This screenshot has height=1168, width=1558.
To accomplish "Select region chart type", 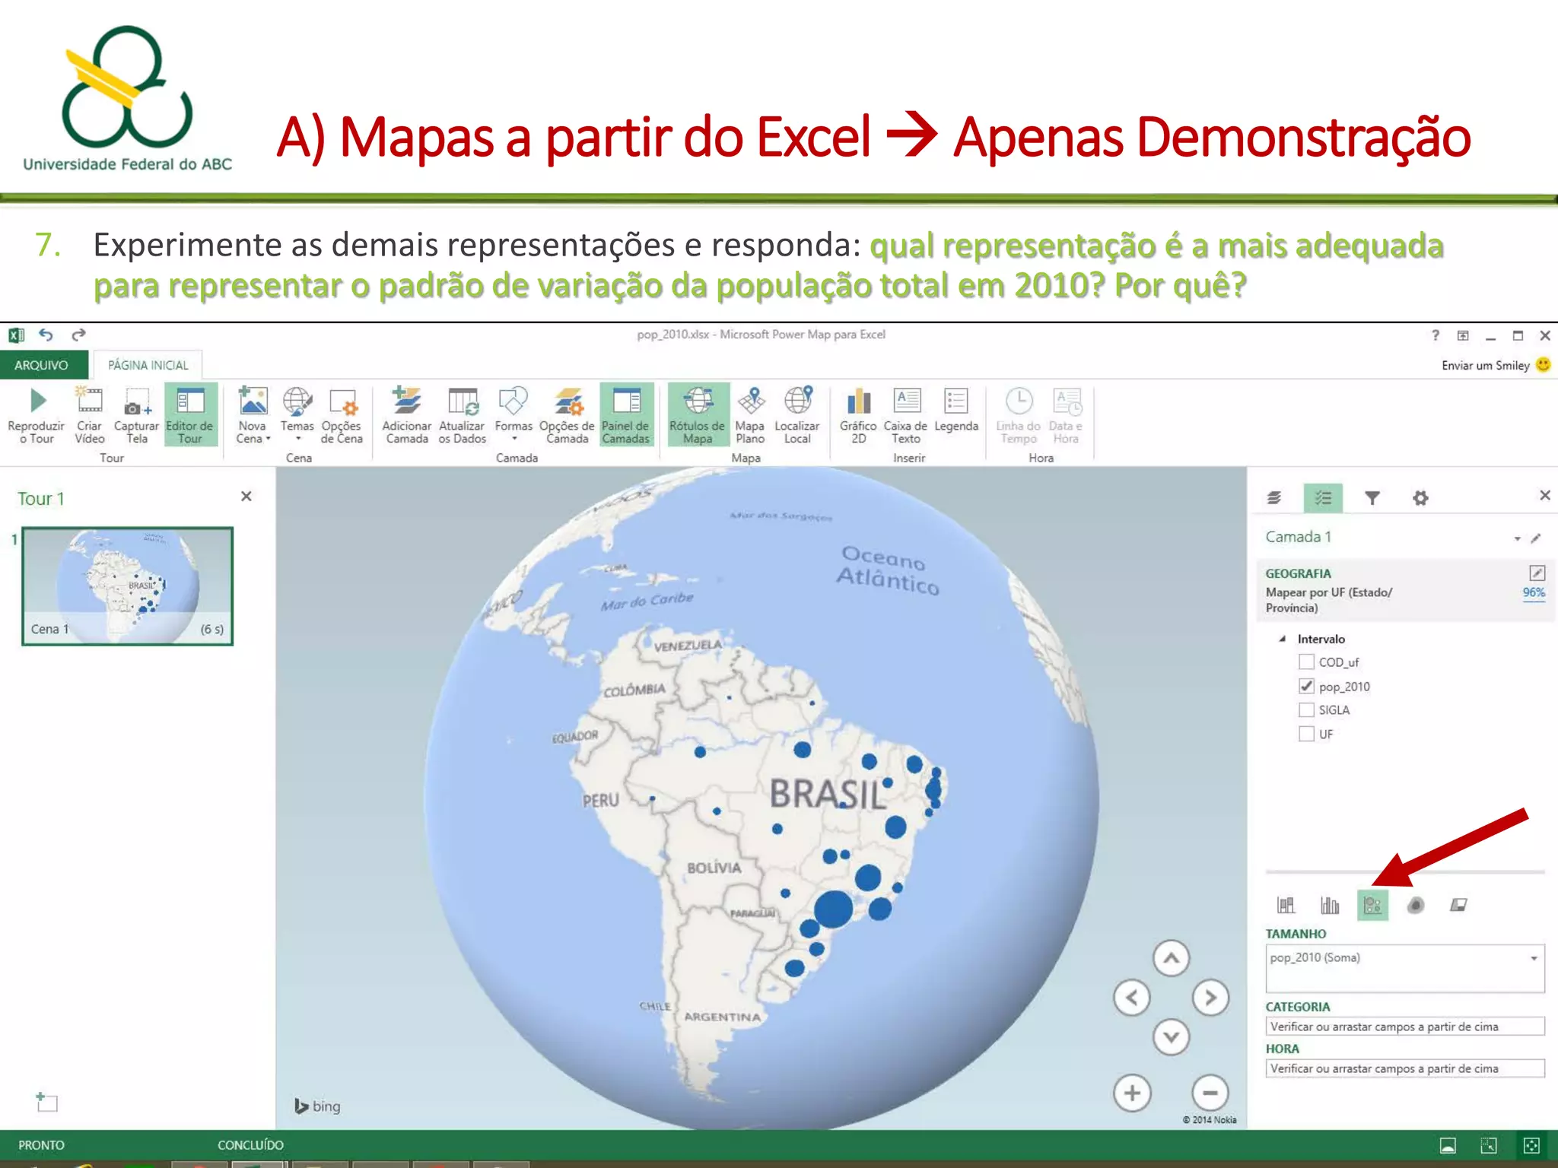I will click(1458, 905).
